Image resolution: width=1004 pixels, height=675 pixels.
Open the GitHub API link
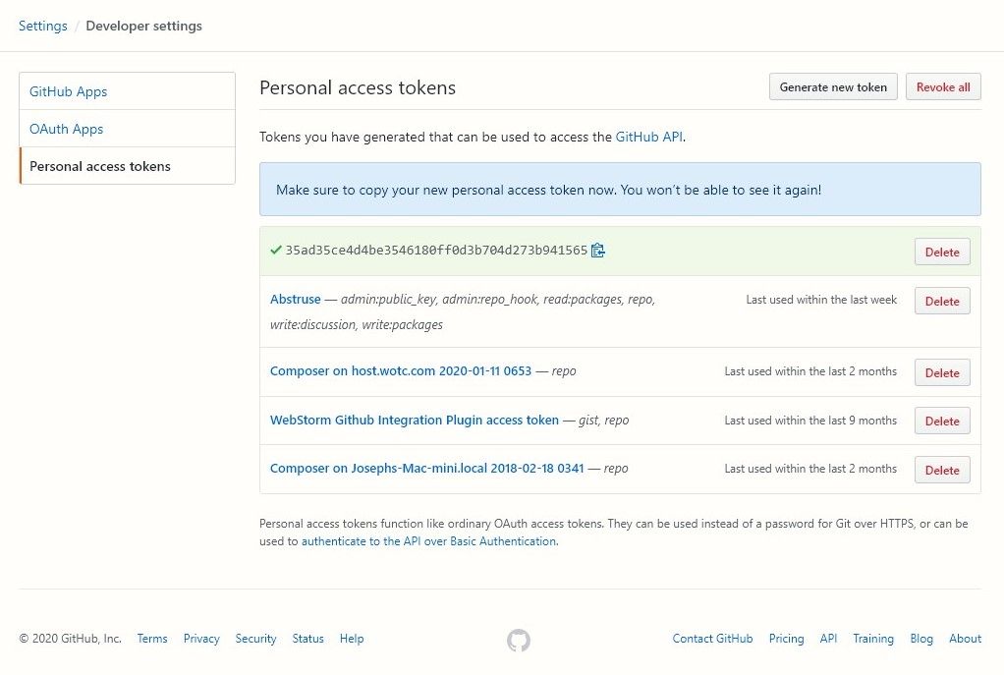pos(648,137)
